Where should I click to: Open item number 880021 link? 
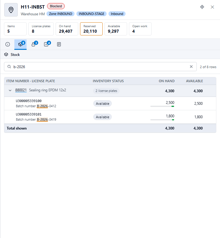tap(21, 90)
